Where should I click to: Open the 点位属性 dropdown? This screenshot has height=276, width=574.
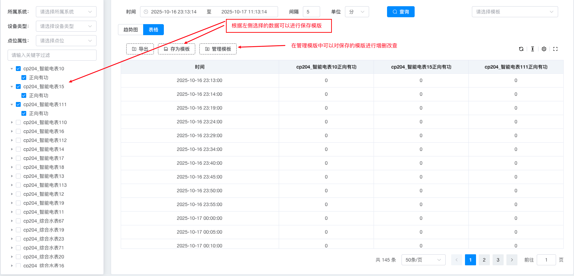pyautogui.click(x=66, y=41)
